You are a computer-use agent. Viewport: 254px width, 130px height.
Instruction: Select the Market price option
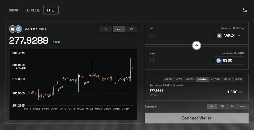coord(203,79)
